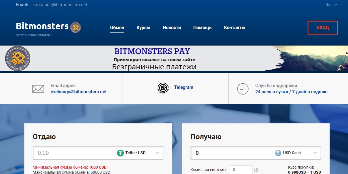Click the Отдаю amount input field
348x174 pixels.
click(74, 153)
